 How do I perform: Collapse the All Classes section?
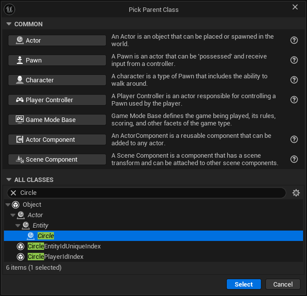pos(8,180)
